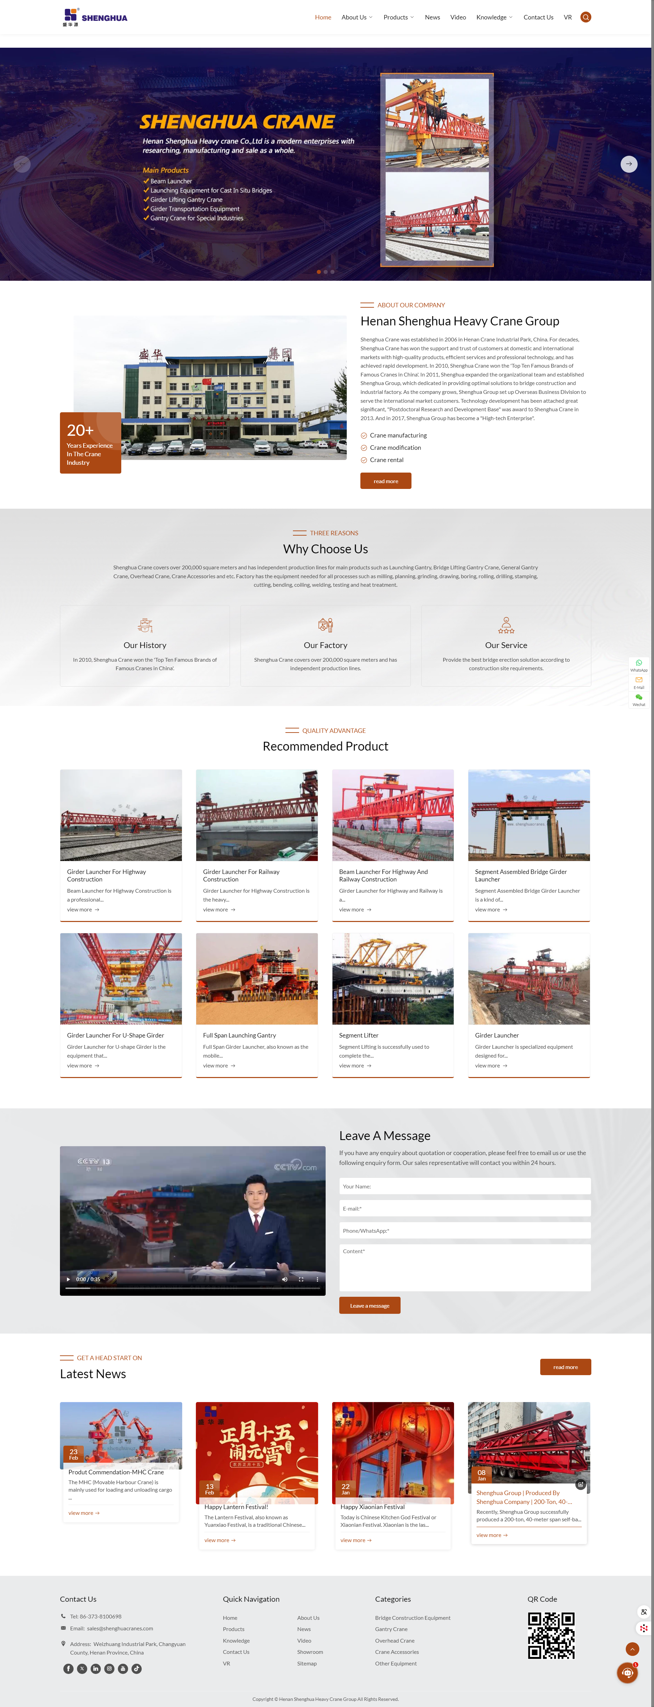Seek the video progress bar
The width and height of the screenshot is (654, 1707).
[192, 1288]
